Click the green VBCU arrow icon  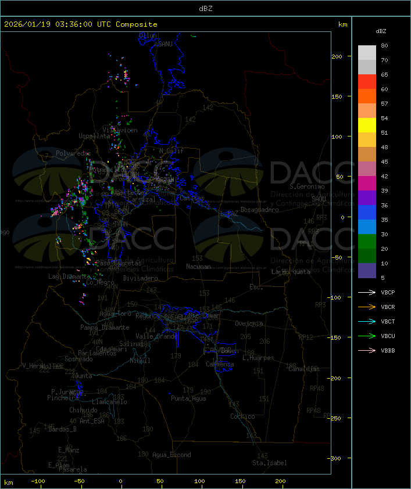point(367,336)
